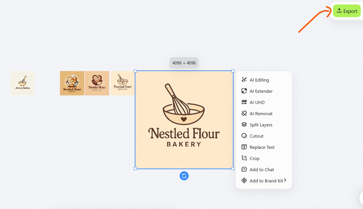363x209 pixels.
Task: Click the AI Extender expand icon
Action: pyautogui.click(x=244, y=91)
